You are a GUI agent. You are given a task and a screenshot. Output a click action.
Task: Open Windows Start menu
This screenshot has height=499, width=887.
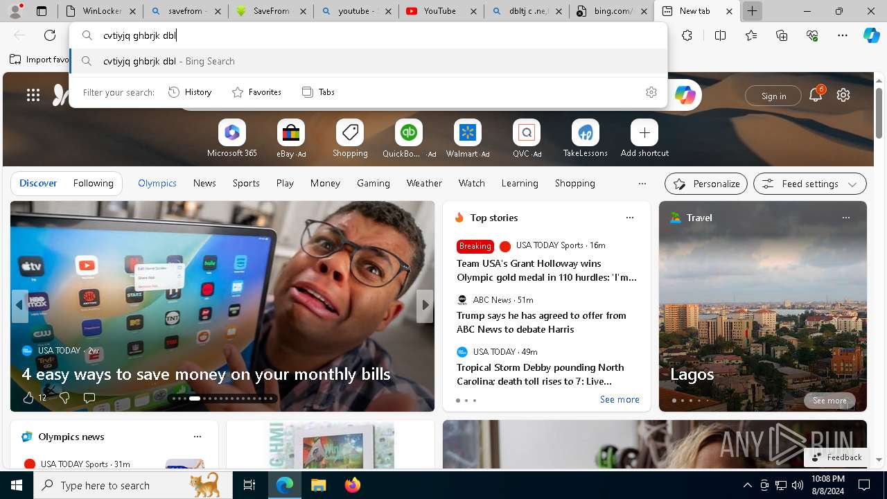17,485
